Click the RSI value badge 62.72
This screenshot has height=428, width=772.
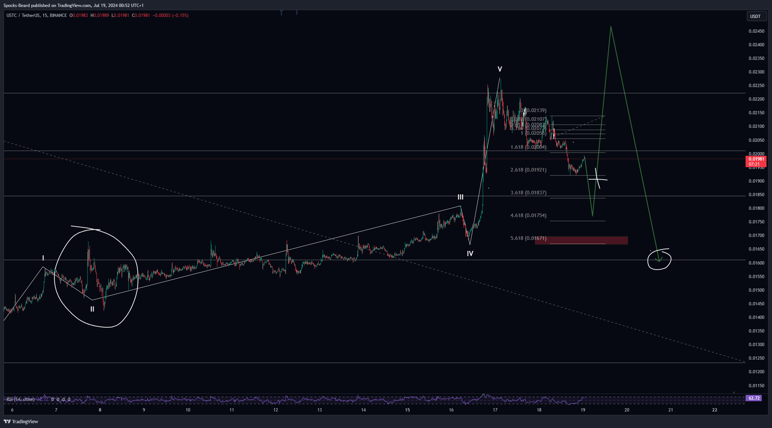[x=754, y=398]
